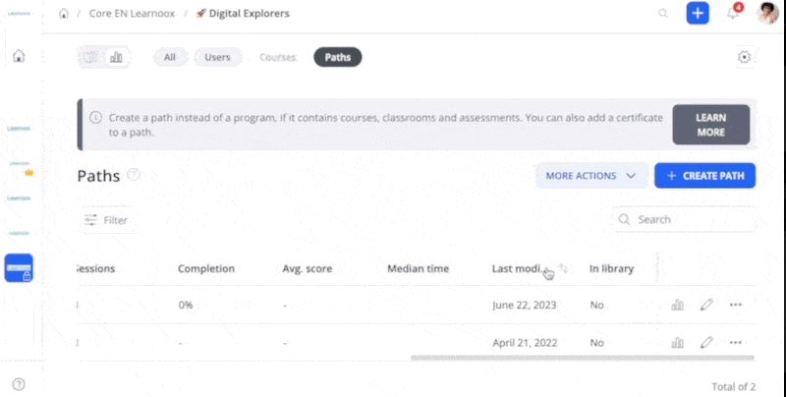This screenshot has height=397, width=786.
Task: Sort by the Avg. score column
Action: pyautogui.click(x=308, y=268)
